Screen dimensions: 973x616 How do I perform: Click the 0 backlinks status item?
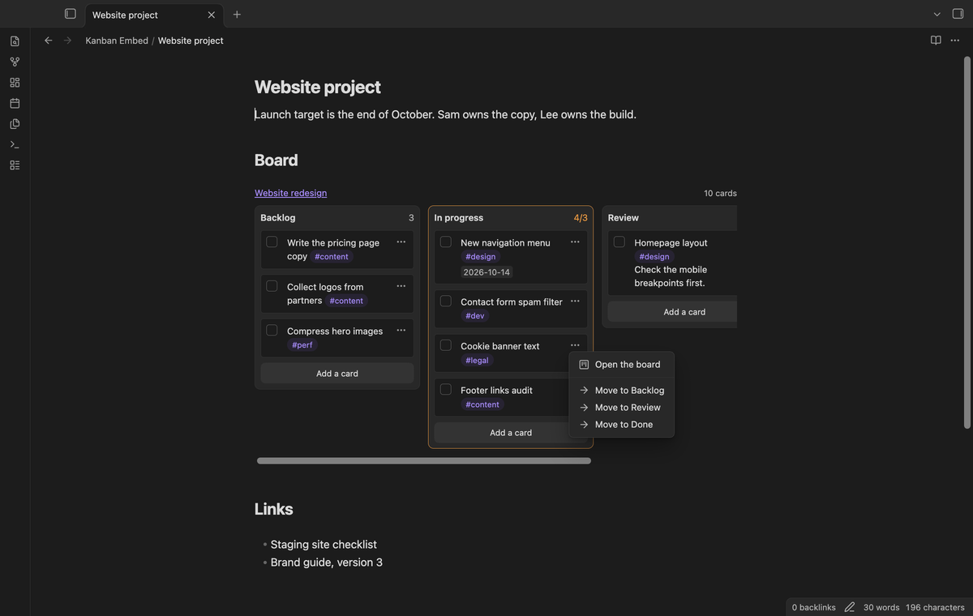tap(813, 607)
